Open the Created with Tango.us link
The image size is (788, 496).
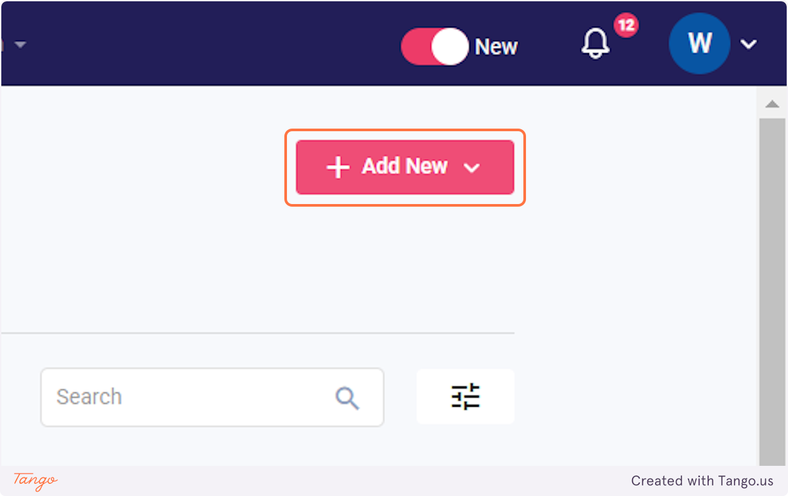click(x=702, y=481)
